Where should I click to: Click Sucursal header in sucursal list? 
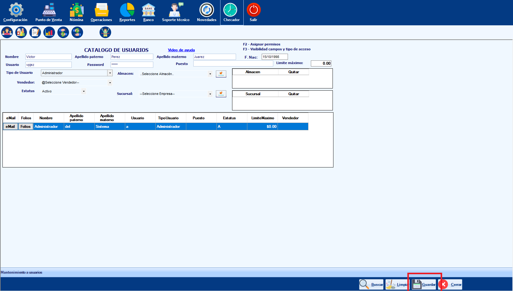[x=255, y=94]
